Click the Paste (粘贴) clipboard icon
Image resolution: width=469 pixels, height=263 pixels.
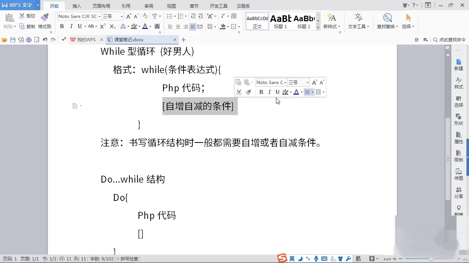(x=10, y=17)
